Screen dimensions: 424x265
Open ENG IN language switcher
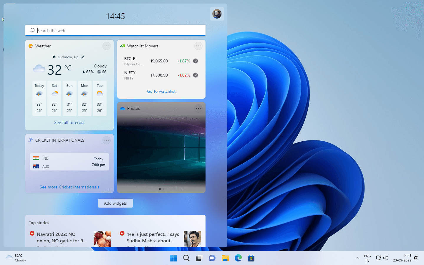click(x=367, y=258)
